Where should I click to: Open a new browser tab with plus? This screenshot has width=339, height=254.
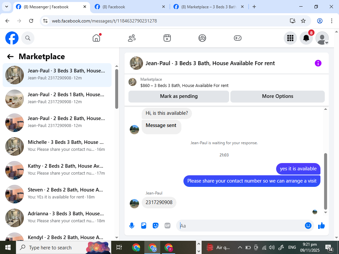point(254,7)
